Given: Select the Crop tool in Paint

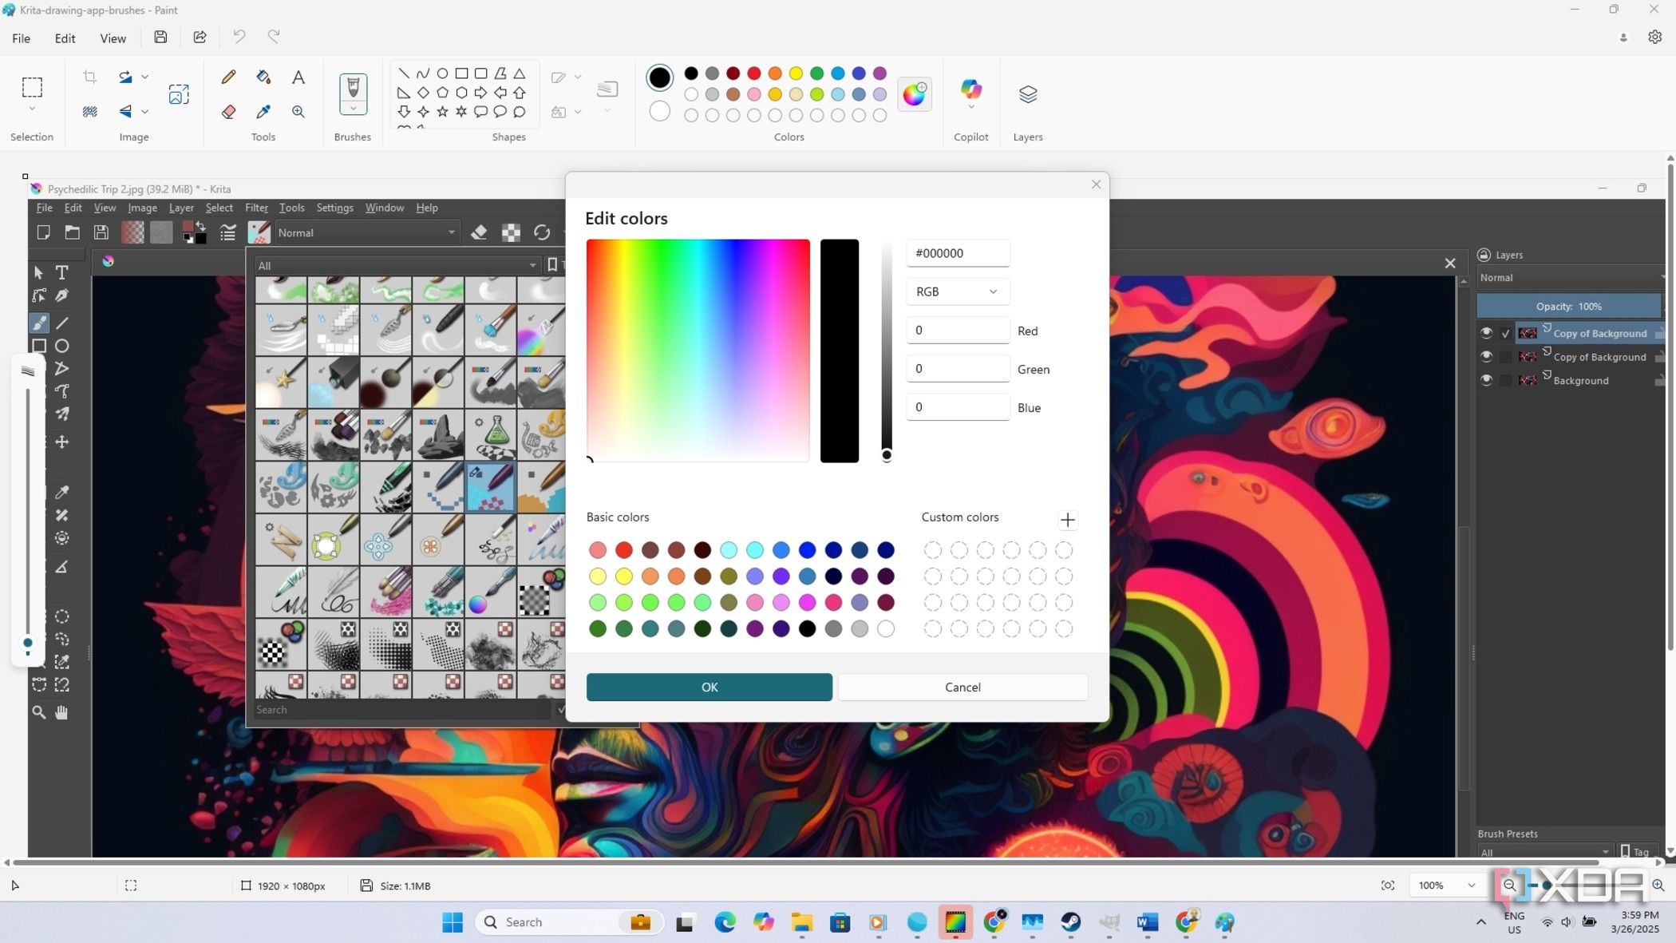Looking at the screenshot, I should pos(89,77).
